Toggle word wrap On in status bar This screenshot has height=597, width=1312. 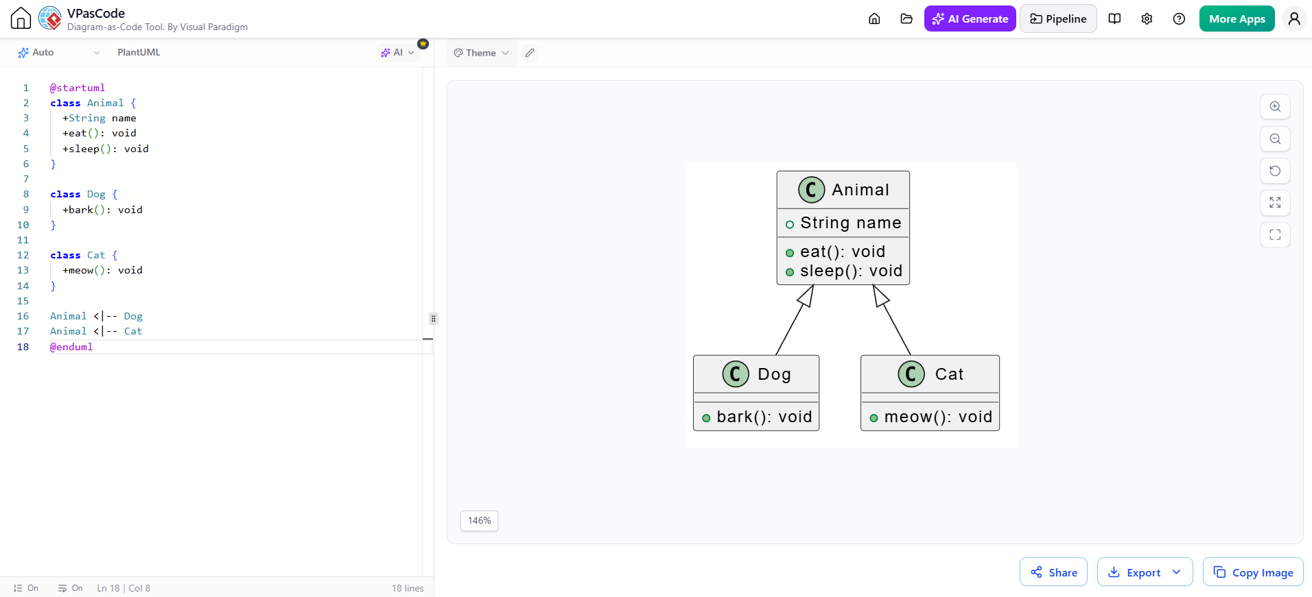[x=70, y=588]
